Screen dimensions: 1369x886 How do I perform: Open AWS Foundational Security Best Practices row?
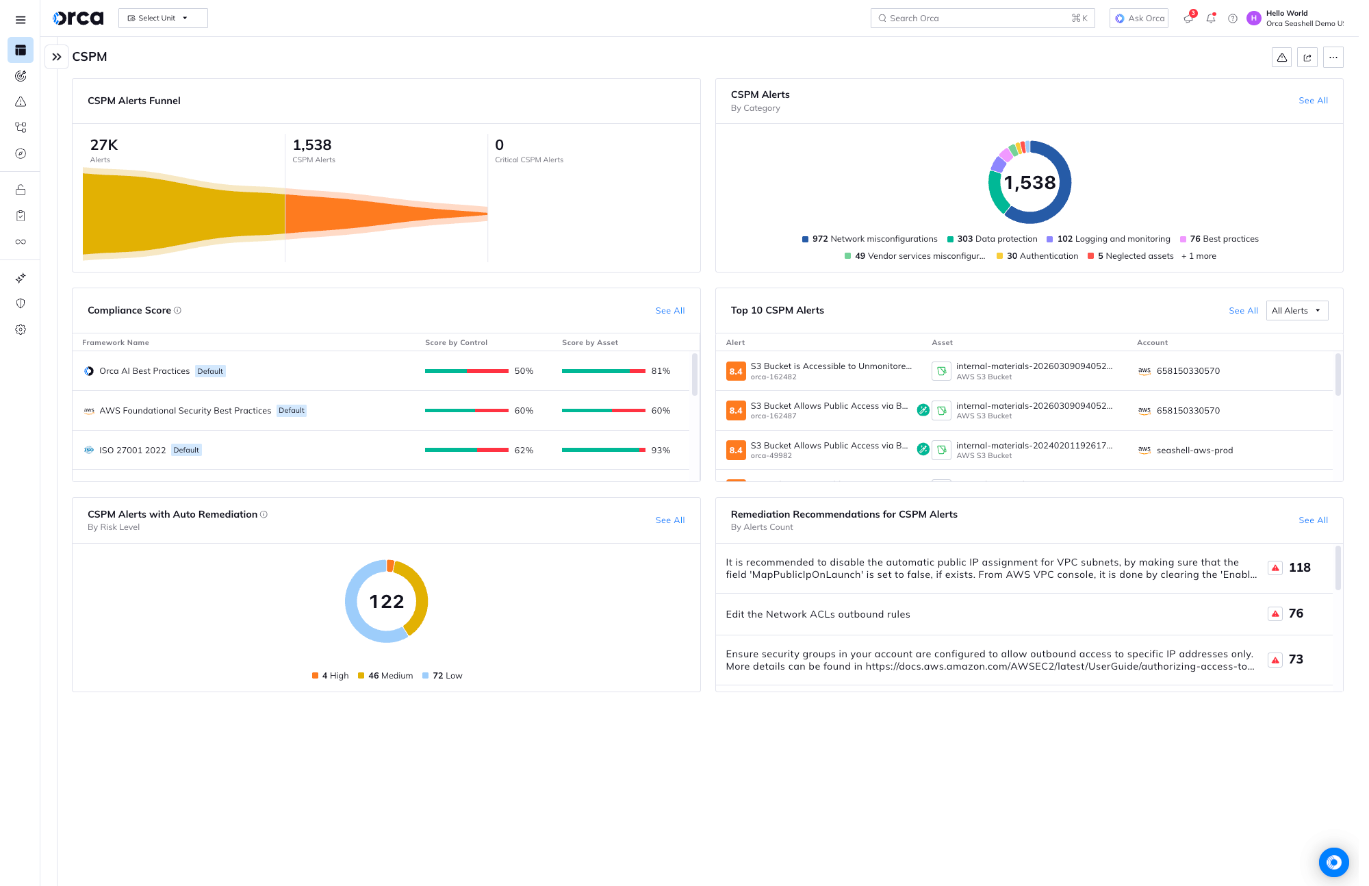tap(381, 411)
